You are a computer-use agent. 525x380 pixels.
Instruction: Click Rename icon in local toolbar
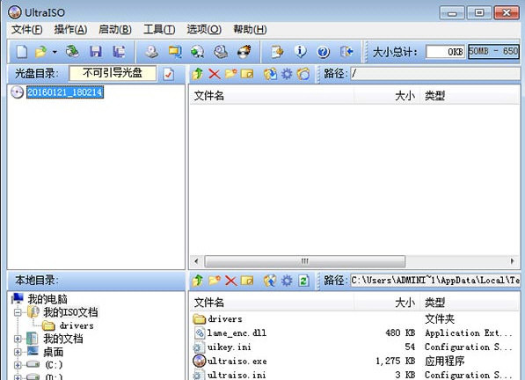(x=247, y=281)
